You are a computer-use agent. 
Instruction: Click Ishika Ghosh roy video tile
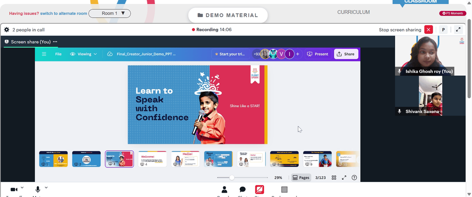(x=430, y=56)
